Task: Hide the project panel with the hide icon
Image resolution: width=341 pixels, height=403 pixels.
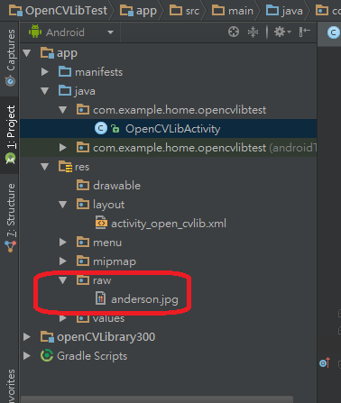Action: pyautogui.click(x=304, y=32)
